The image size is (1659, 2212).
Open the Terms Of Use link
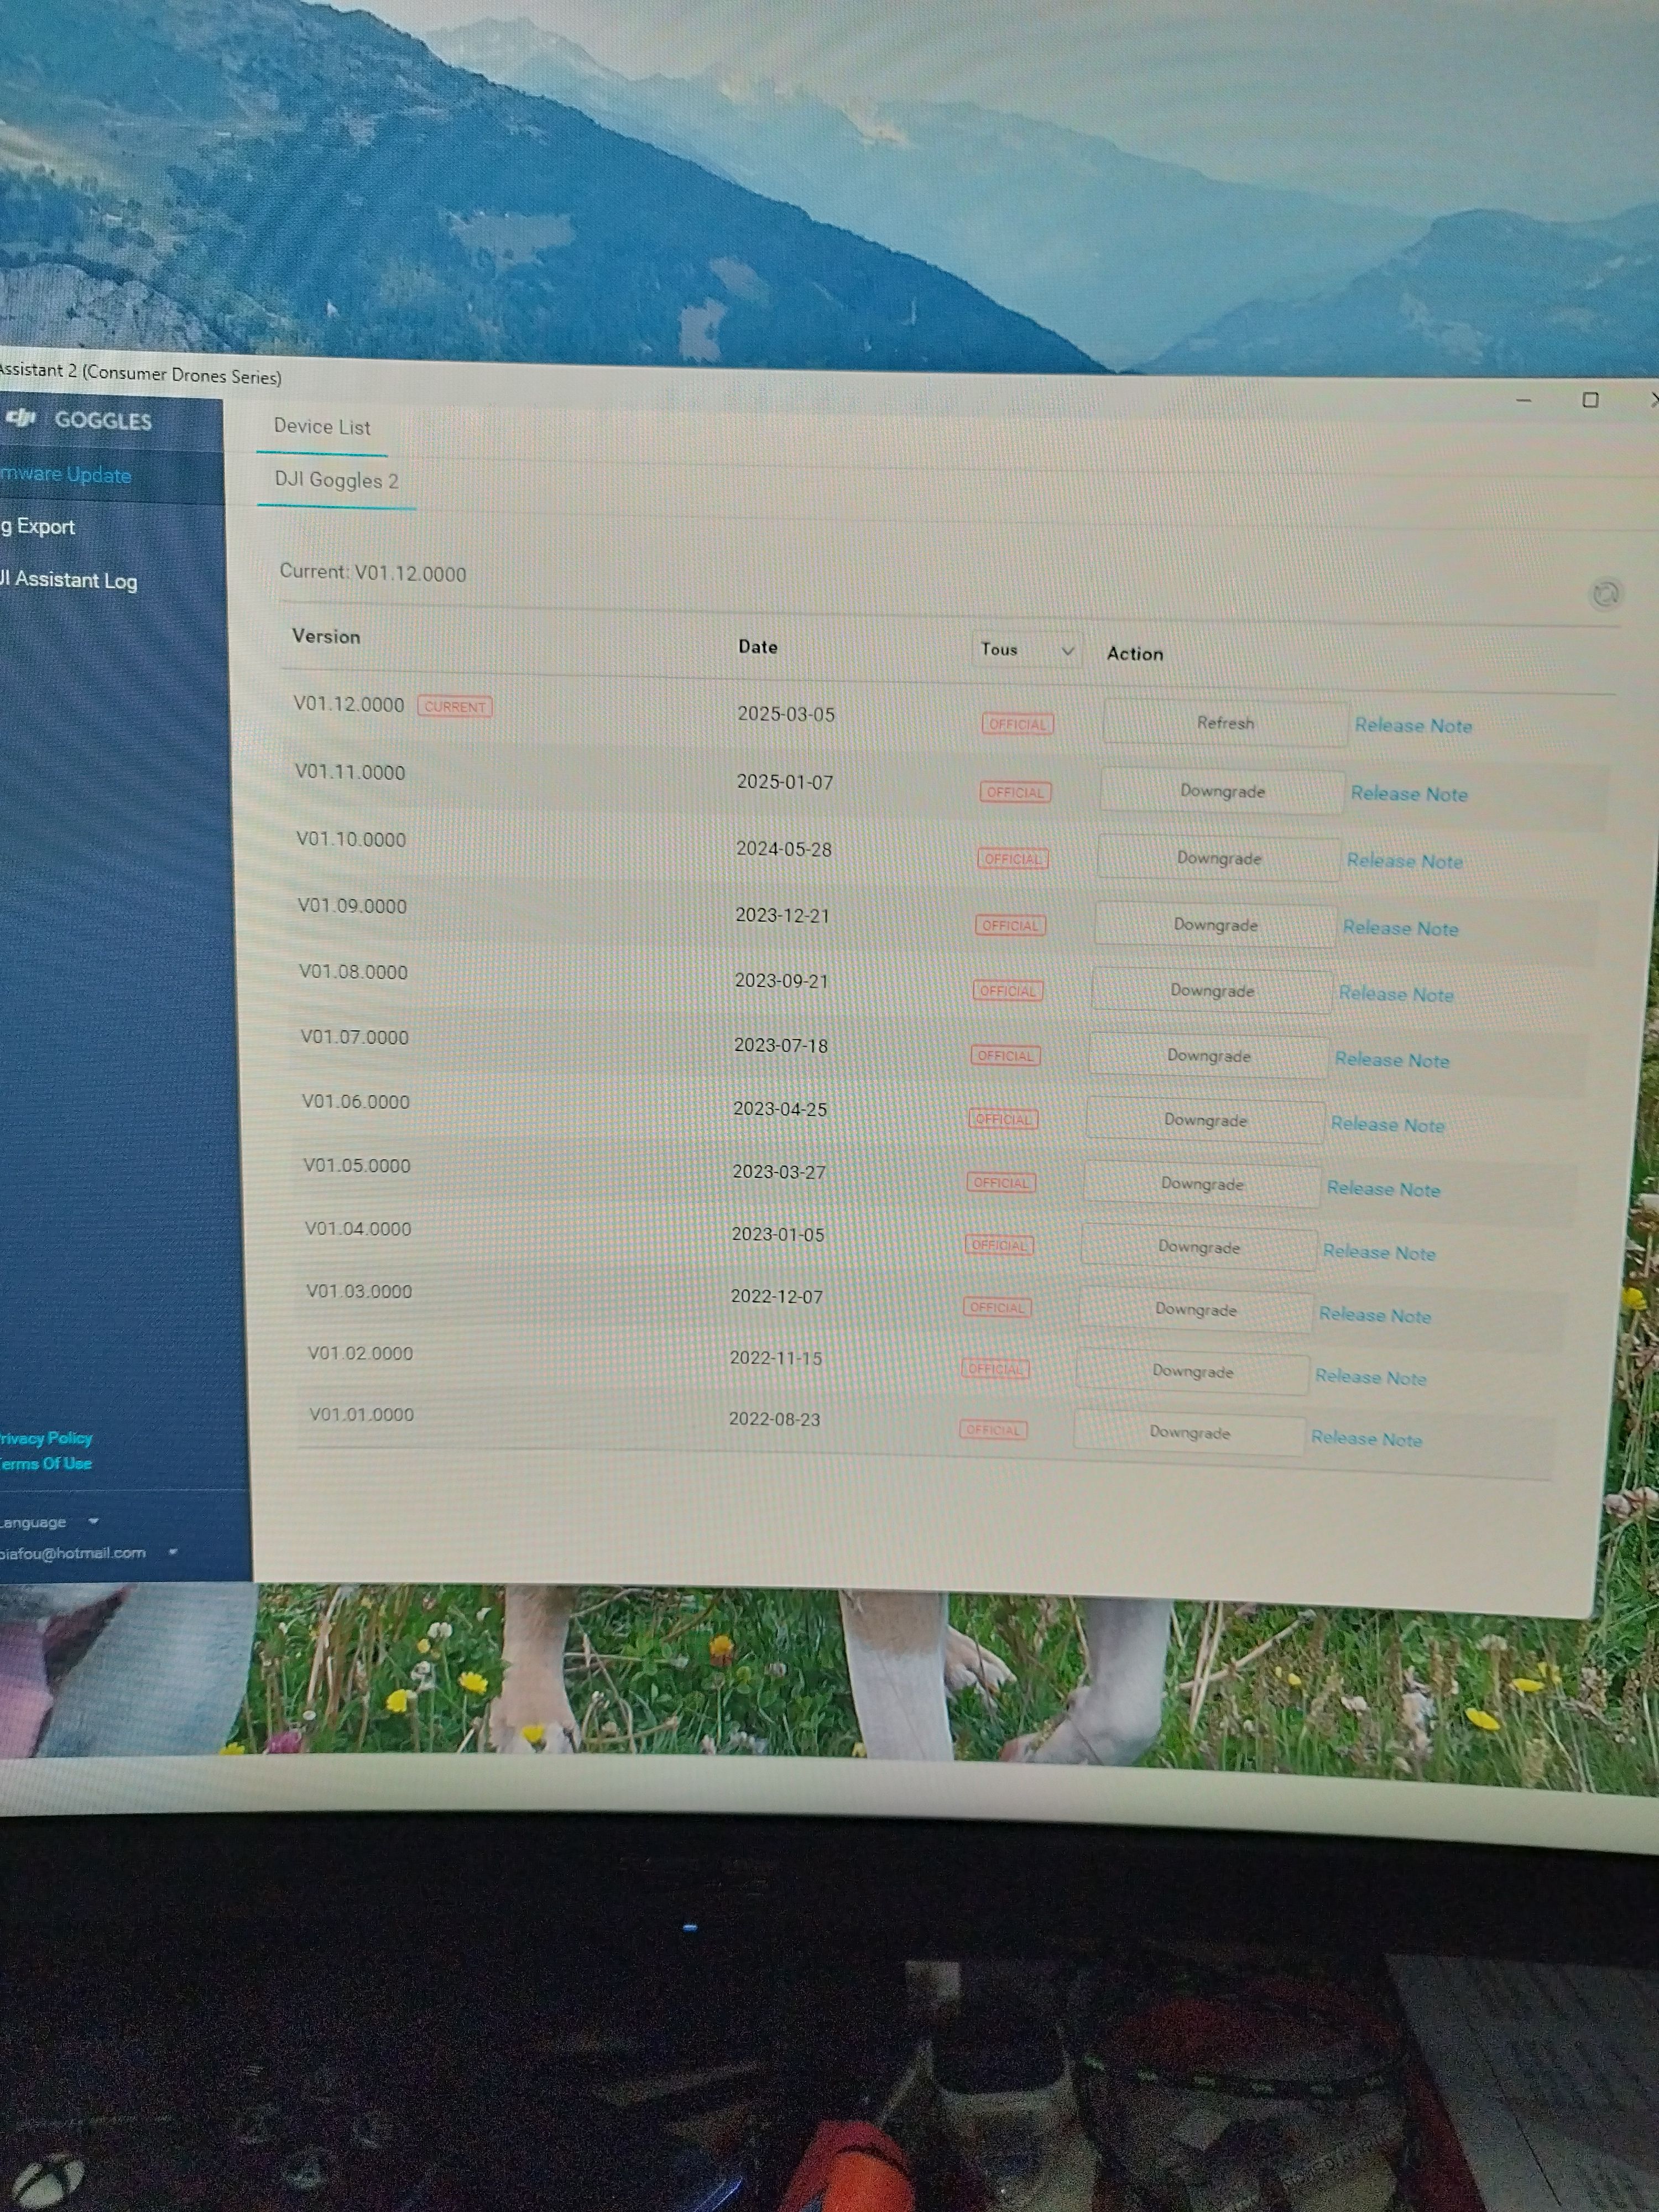click(x=46, y=1463)
